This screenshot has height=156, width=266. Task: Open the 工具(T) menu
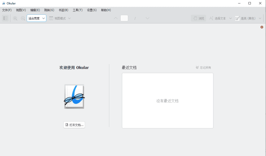coord(77,10)
